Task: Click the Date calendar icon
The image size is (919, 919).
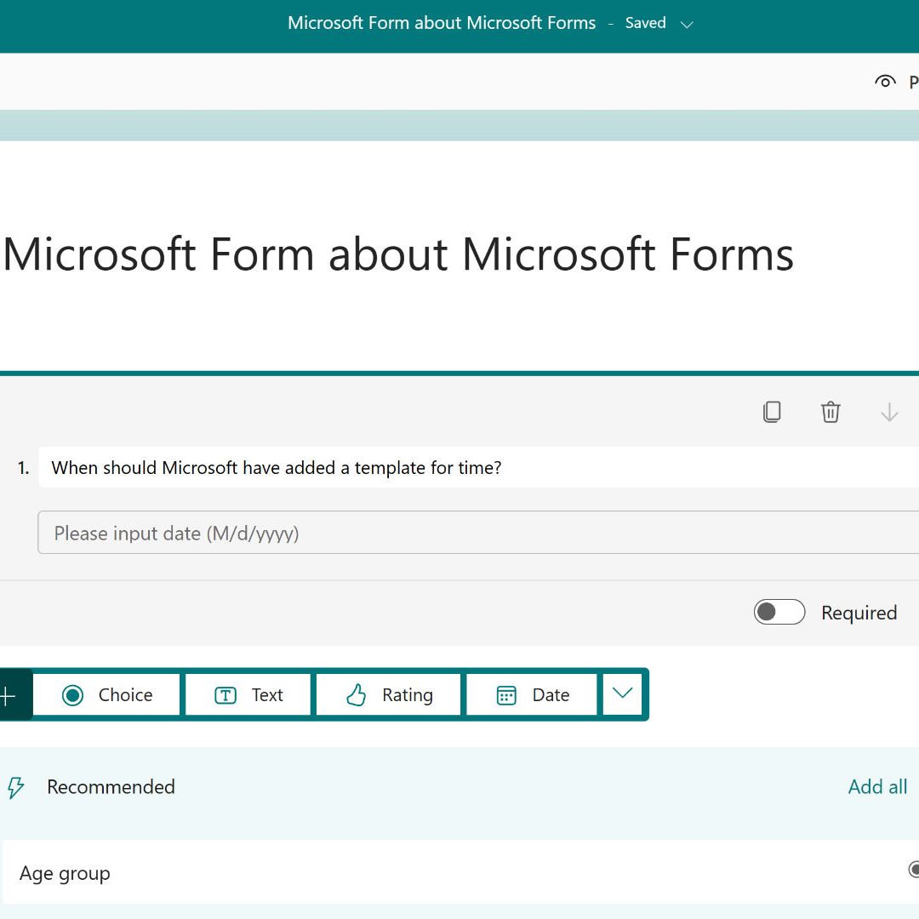Action: (x=506, y=695)
